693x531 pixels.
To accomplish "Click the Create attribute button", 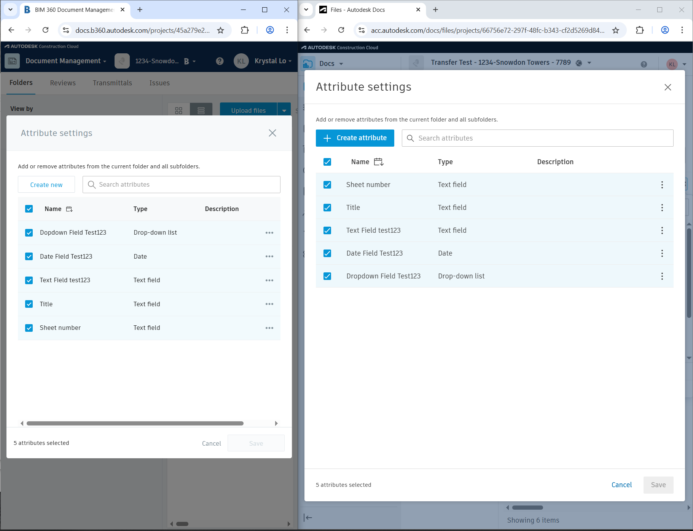I will click(x=355, y=138).
